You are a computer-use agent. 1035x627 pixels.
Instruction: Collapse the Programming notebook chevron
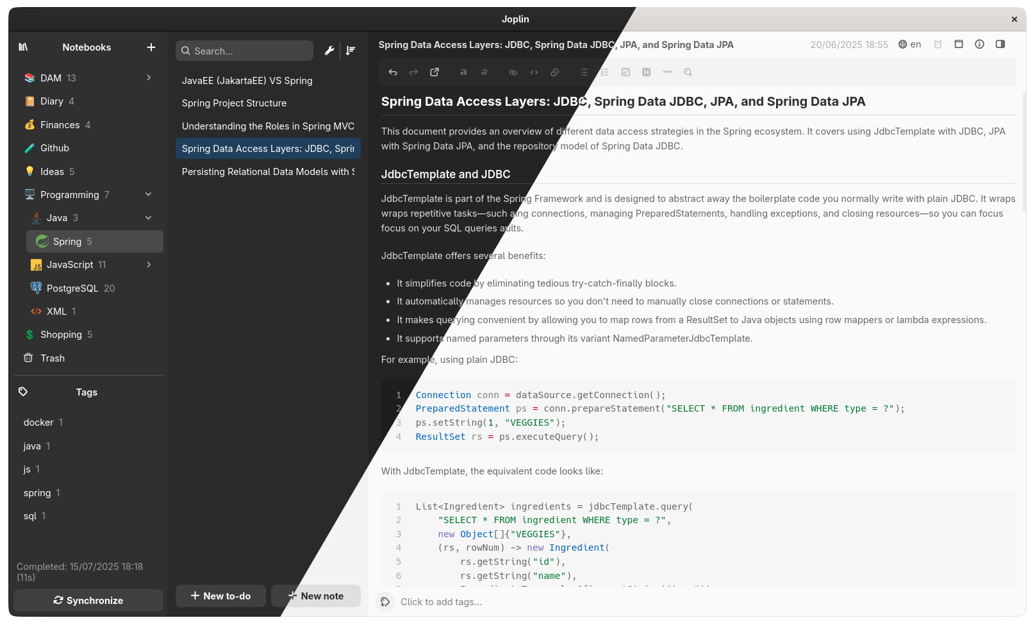click(x=149, y=194)
